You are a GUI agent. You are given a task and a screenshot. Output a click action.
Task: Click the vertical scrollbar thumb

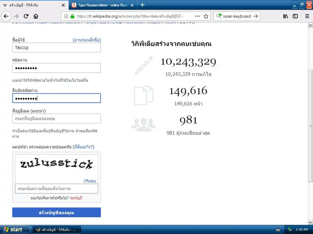coord(311,126)
